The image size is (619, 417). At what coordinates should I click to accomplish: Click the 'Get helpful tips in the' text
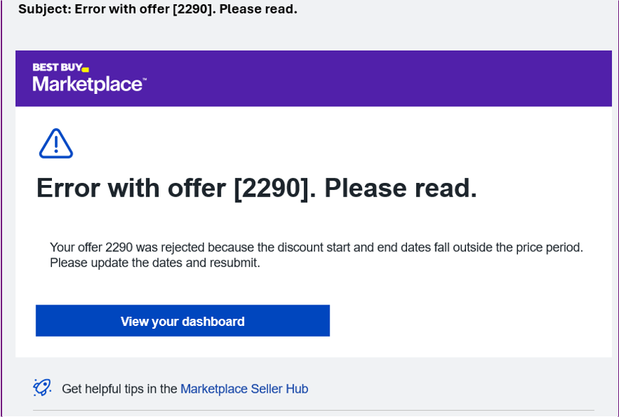pyautogui.click(x=120, y=389)
